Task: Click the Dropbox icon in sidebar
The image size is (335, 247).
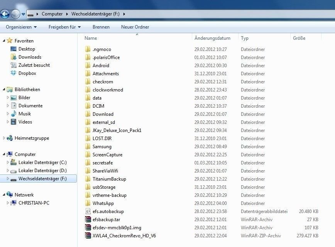Action: click(14, 73)
